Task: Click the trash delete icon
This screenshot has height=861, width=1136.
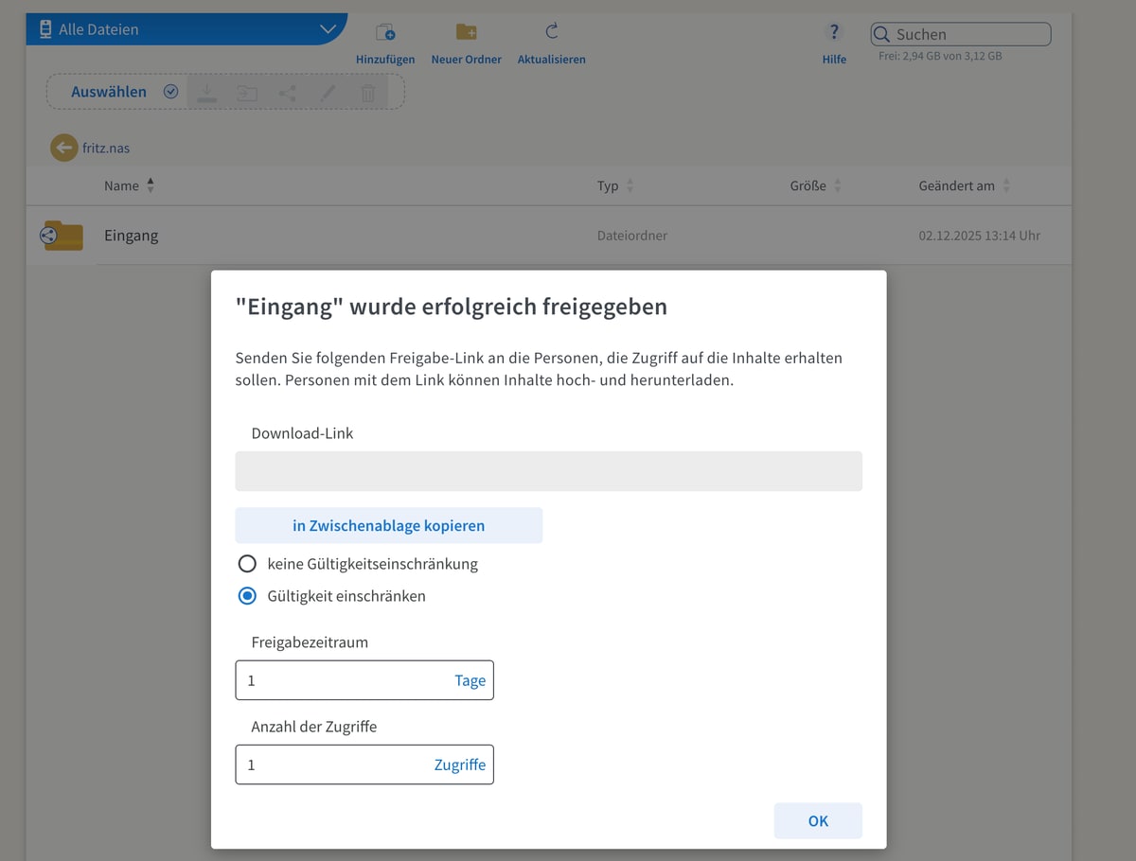Action: pyautogui.click(x=368, y=93)
